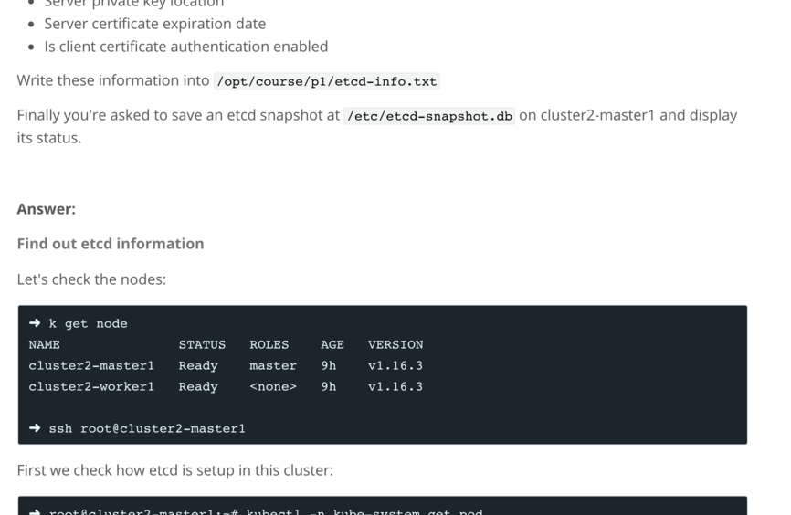791x515 pixels.
Task: Click the "<none>" role value
Action: (273, 386)
